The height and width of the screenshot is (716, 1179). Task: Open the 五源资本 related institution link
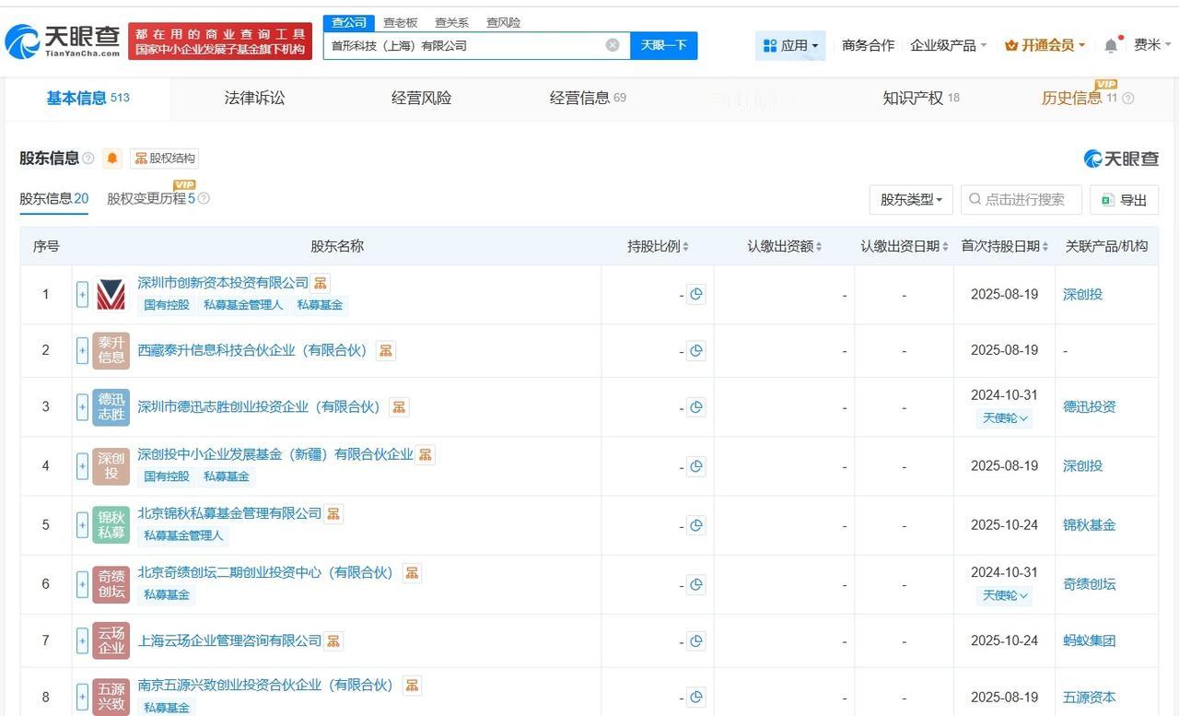(1089, 698)
